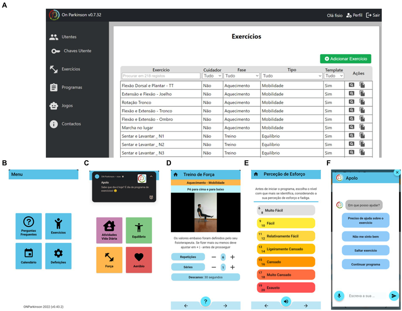Select the Aeróbio heart tile
Image resolution: width=402 pixels, height=311 pixels.
(x=139, y=260)
